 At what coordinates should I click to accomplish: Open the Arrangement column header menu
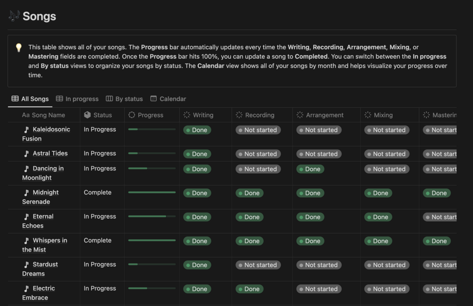[327, 115]
